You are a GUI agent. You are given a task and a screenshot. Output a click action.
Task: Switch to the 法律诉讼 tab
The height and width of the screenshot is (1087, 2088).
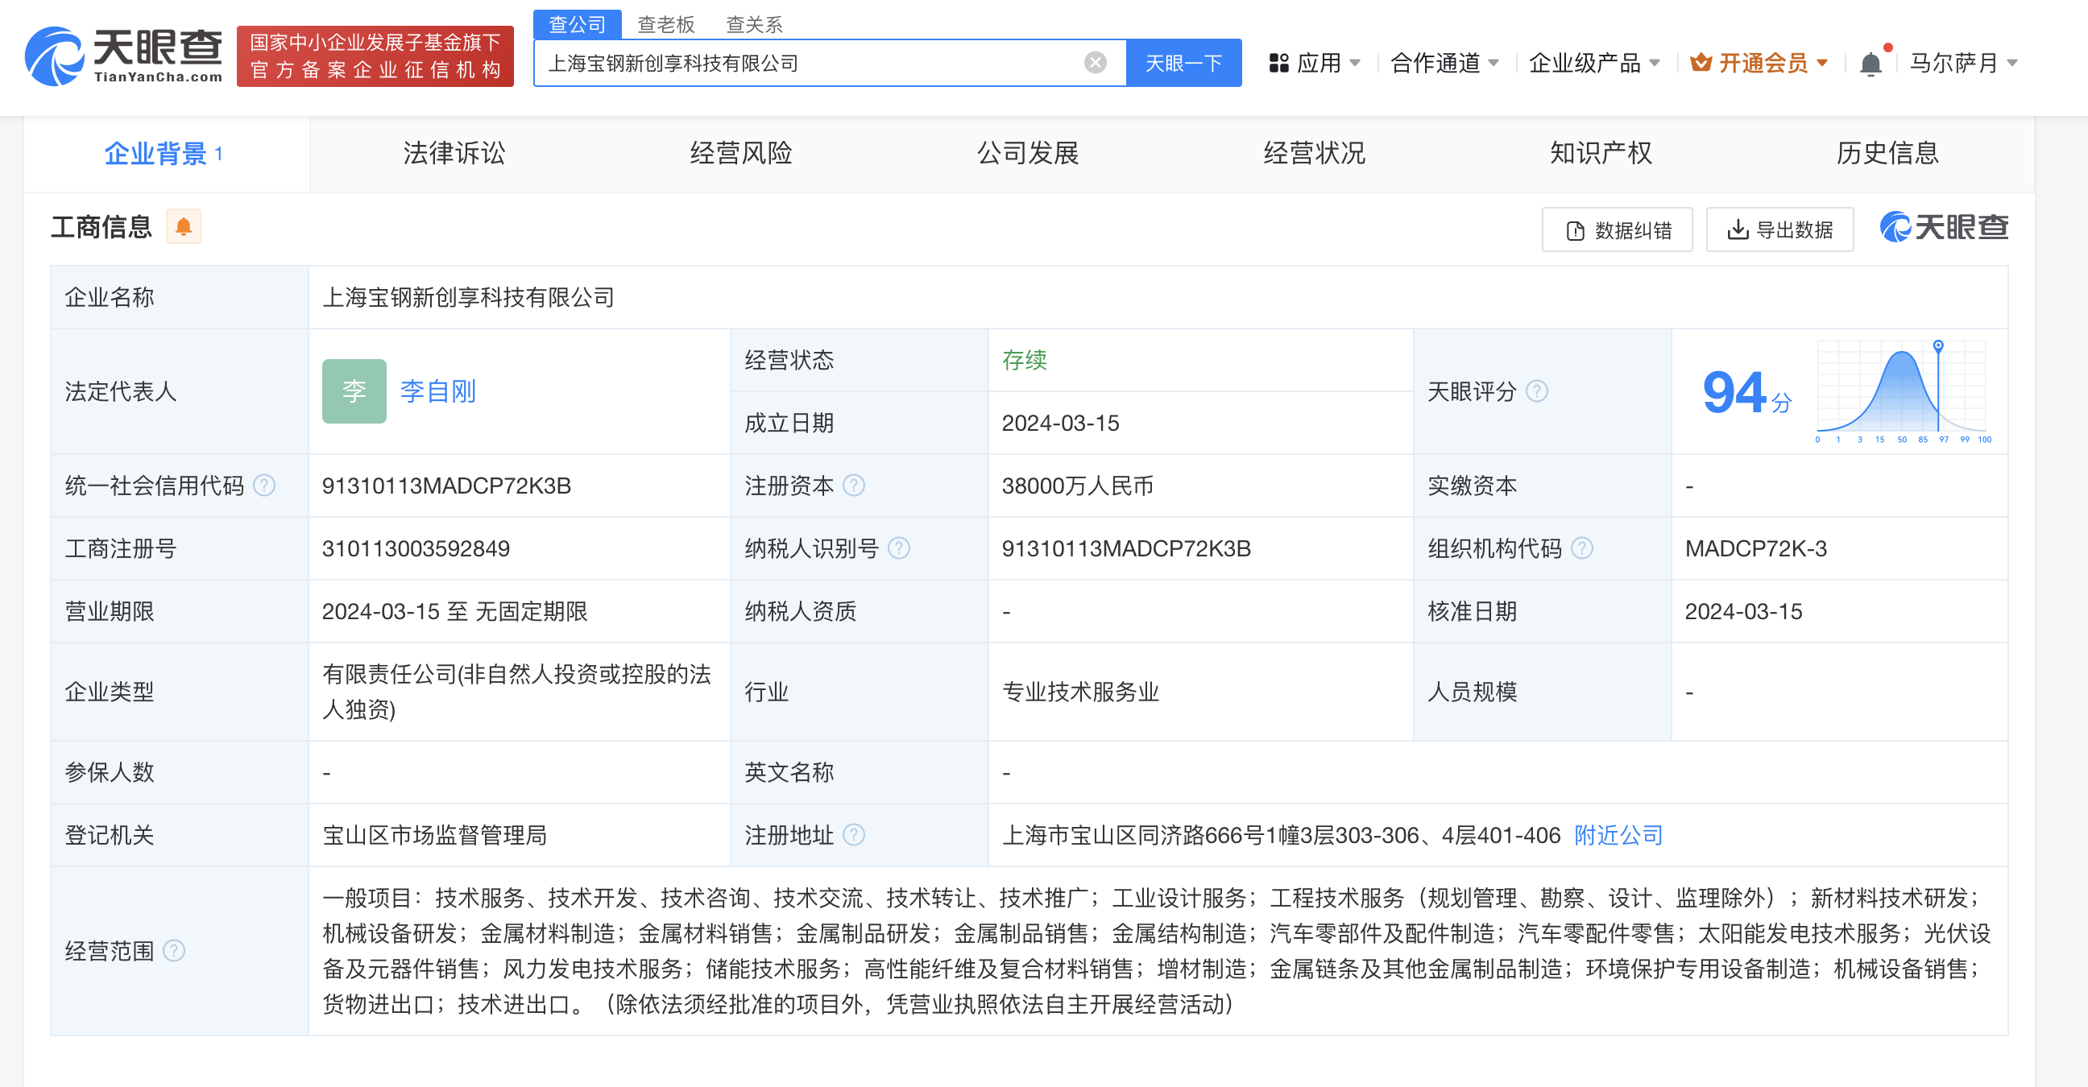click(x=454, y=153)
